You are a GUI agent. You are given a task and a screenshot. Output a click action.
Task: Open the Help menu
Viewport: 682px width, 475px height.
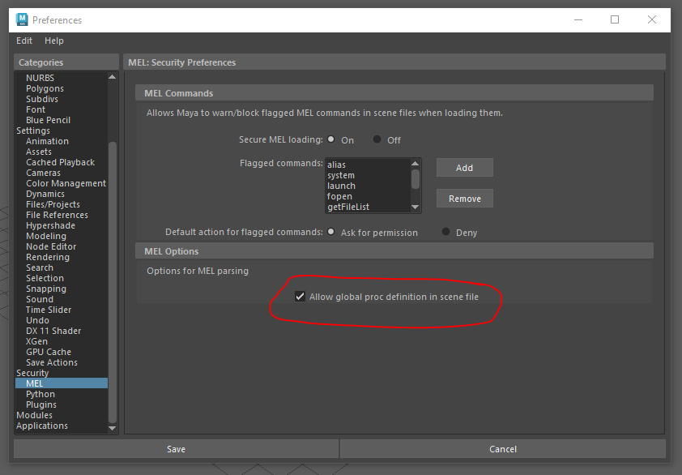point(53,40)
